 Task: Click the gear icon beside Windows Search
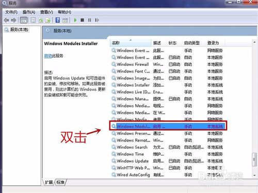click(x=114, y=147)
